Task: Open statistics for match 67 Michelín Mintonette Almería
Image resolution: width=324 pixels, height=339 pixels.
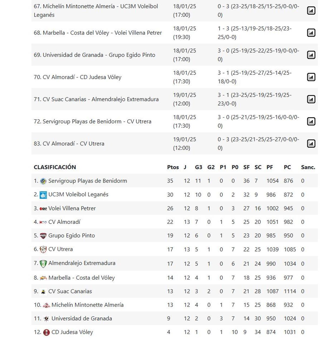Action: click(x=312, y=10)
